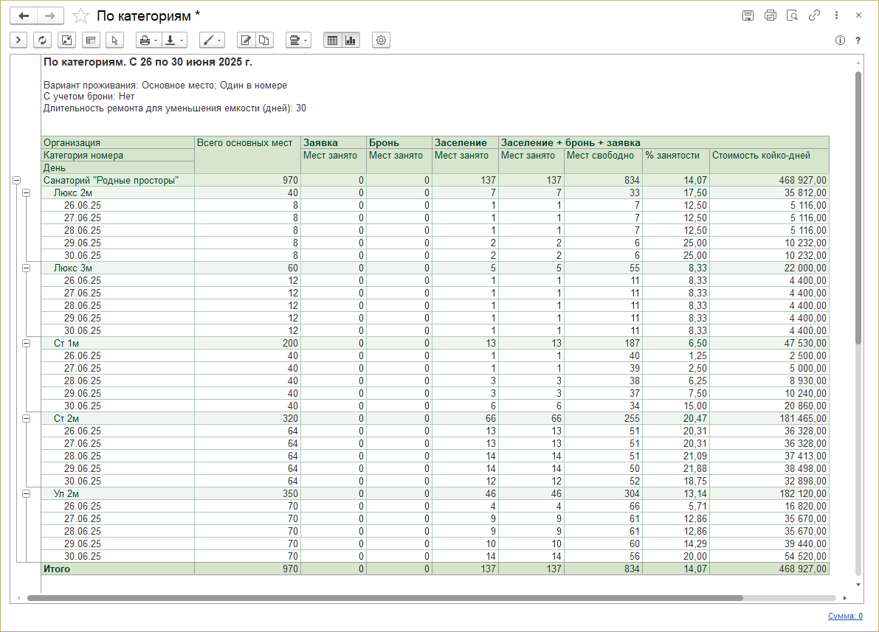
Task: Click the printer icon in title bar
Action: 770,15
